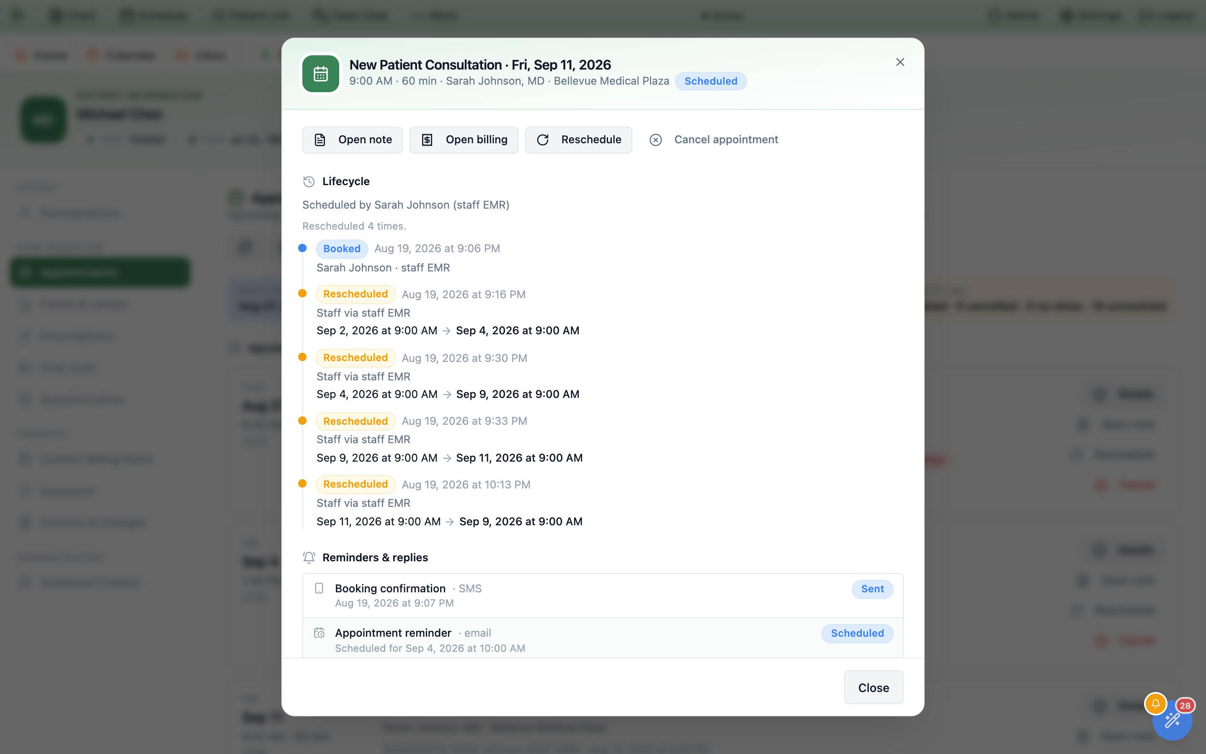
Task: Select the Booked status badge
Action: pos(342,248)
